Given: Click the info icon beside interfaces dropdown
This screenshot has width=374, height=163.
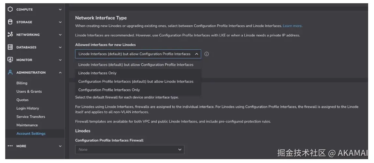Looking at the screenshot, I should pos(207,54).
